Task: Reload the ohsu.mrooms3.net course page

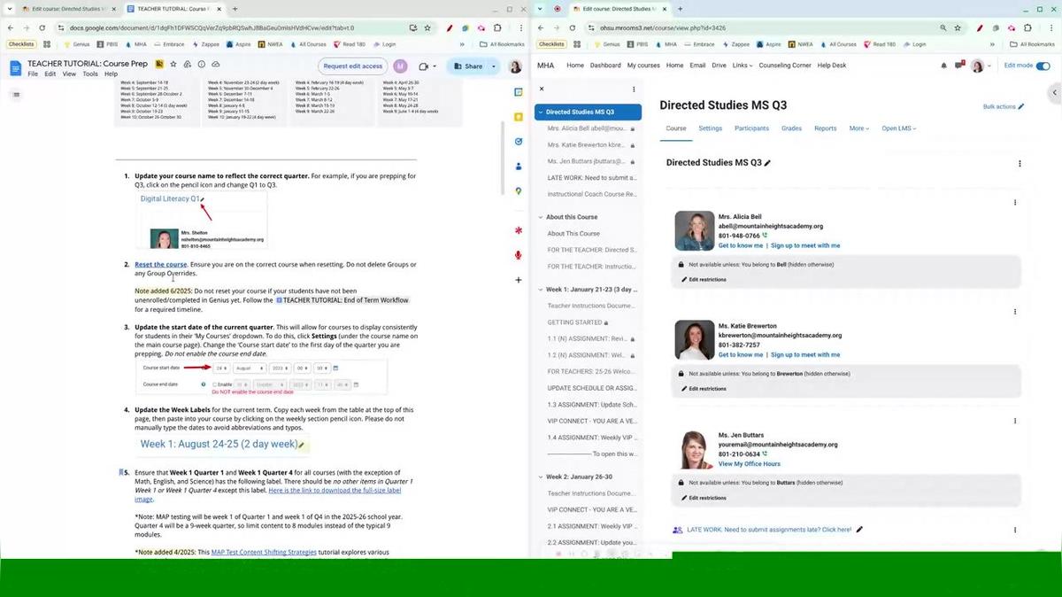Action: [573, 27]
